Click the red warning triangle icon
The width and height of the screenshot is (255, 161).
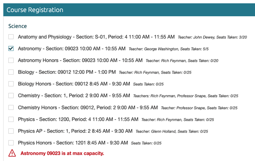click(12, 153)
